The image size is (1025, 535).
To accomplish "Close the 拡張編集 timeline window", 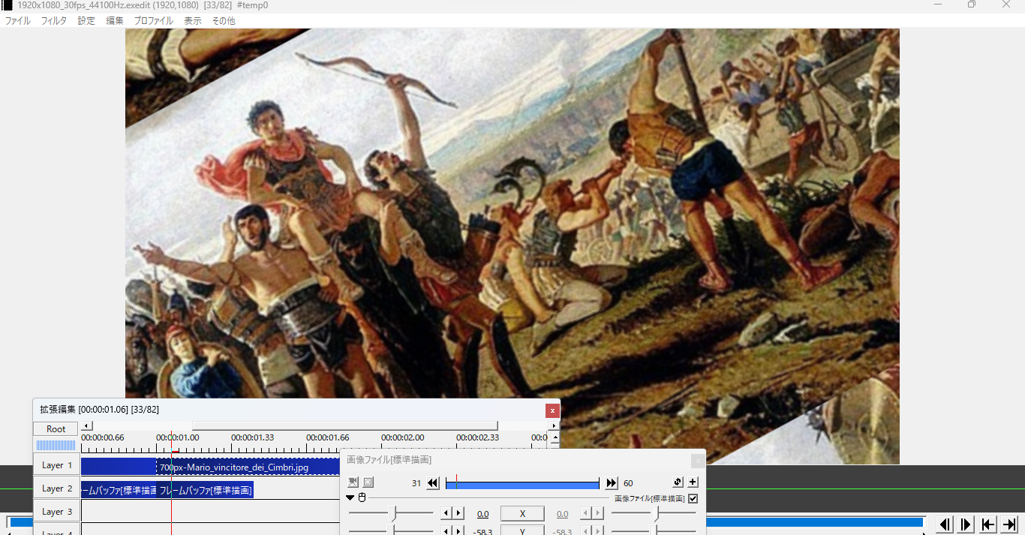I will 552,410.
